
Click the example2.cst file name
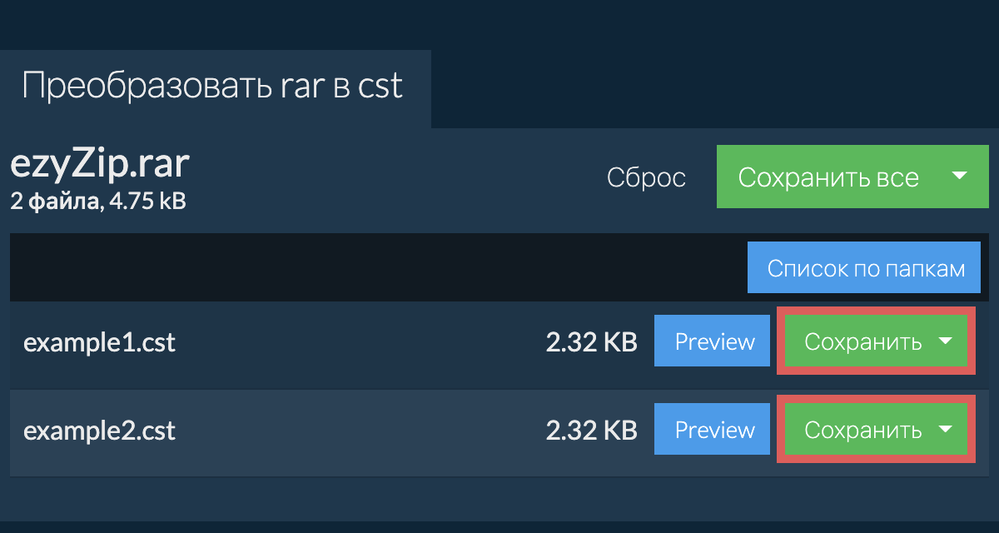click(99, 431)
